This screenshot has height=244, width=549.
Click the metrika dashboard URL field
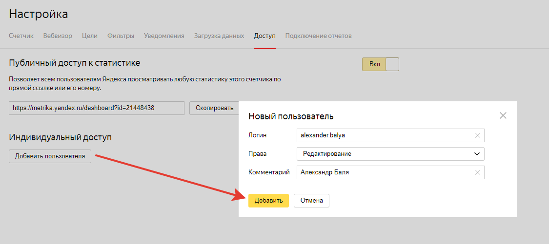(96, 108)
